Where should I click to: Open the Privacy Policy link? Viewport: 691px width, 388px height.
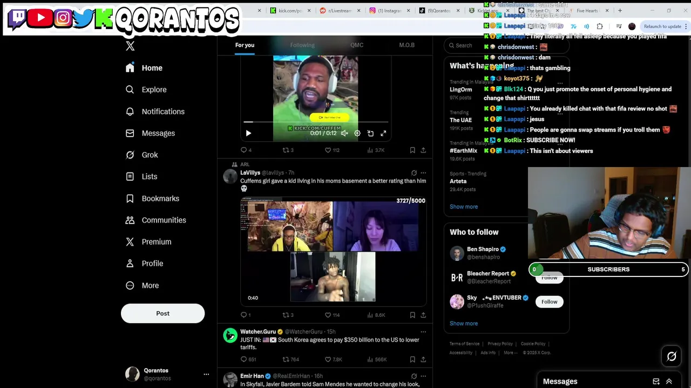[x=500, y=343]
